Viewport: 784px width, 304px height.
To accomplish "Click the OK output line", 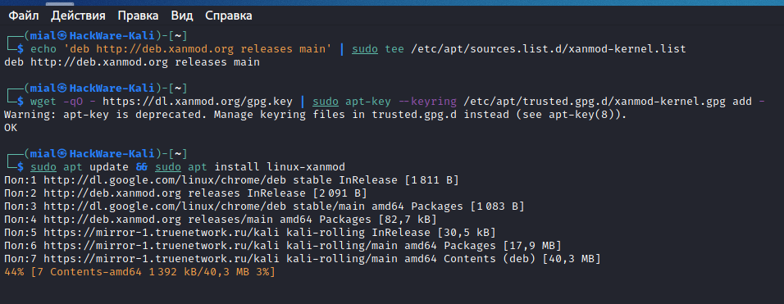I will 11,128.
